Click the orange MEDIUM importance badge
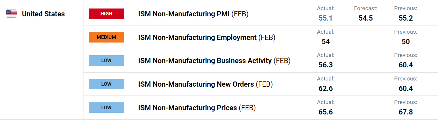 (106, 37)
